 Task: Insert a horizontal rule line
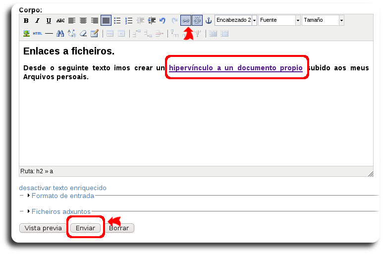click(x=49, y=34)
